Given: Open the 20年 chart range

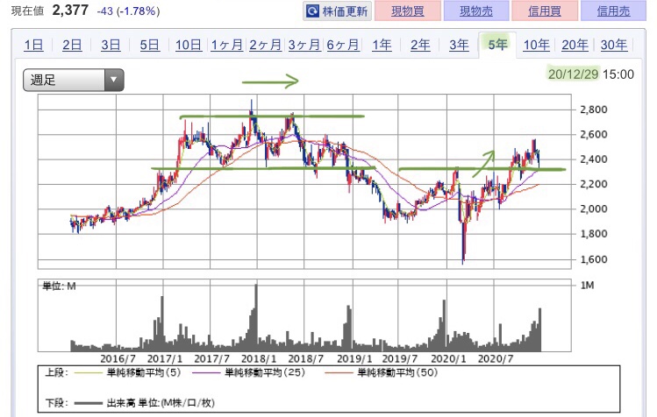Looking at the screenshot, I should pos(575,45).
